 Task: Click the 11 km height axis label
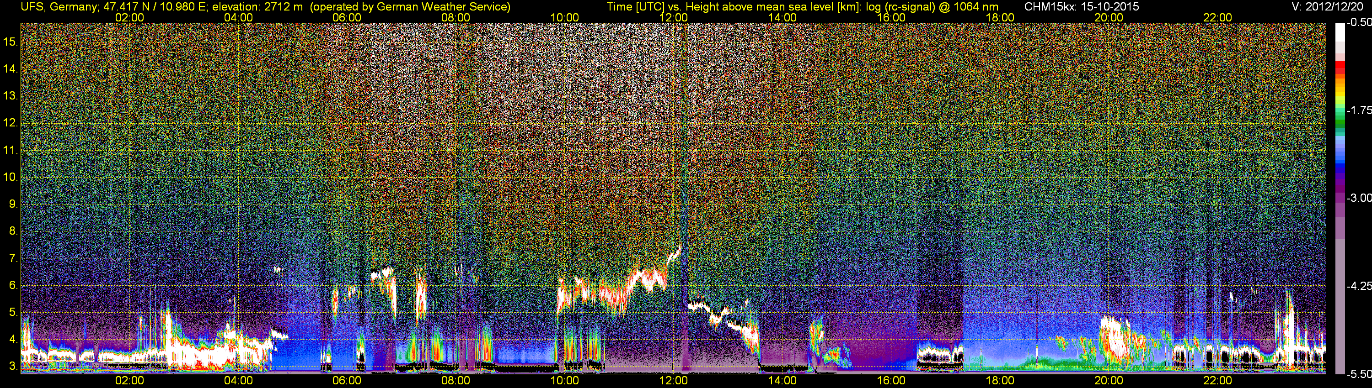pyautogui.click(x=11, y=151)
